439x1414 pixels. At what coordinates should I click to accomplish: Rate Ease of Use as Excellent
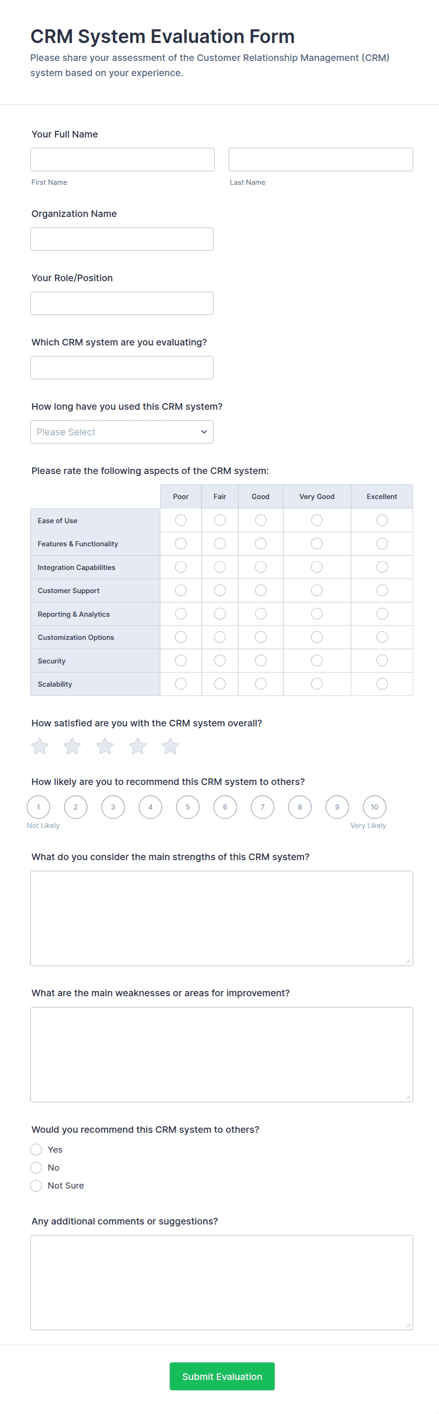coord(382,520)
